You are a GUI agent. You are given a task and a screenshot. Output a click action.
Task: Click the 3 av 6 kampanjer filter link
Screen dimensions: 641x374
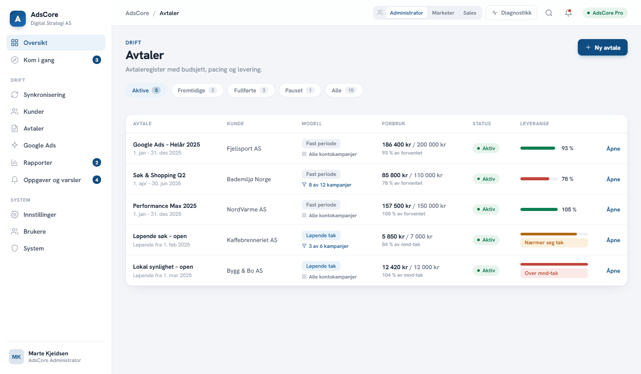pos(325,246)
